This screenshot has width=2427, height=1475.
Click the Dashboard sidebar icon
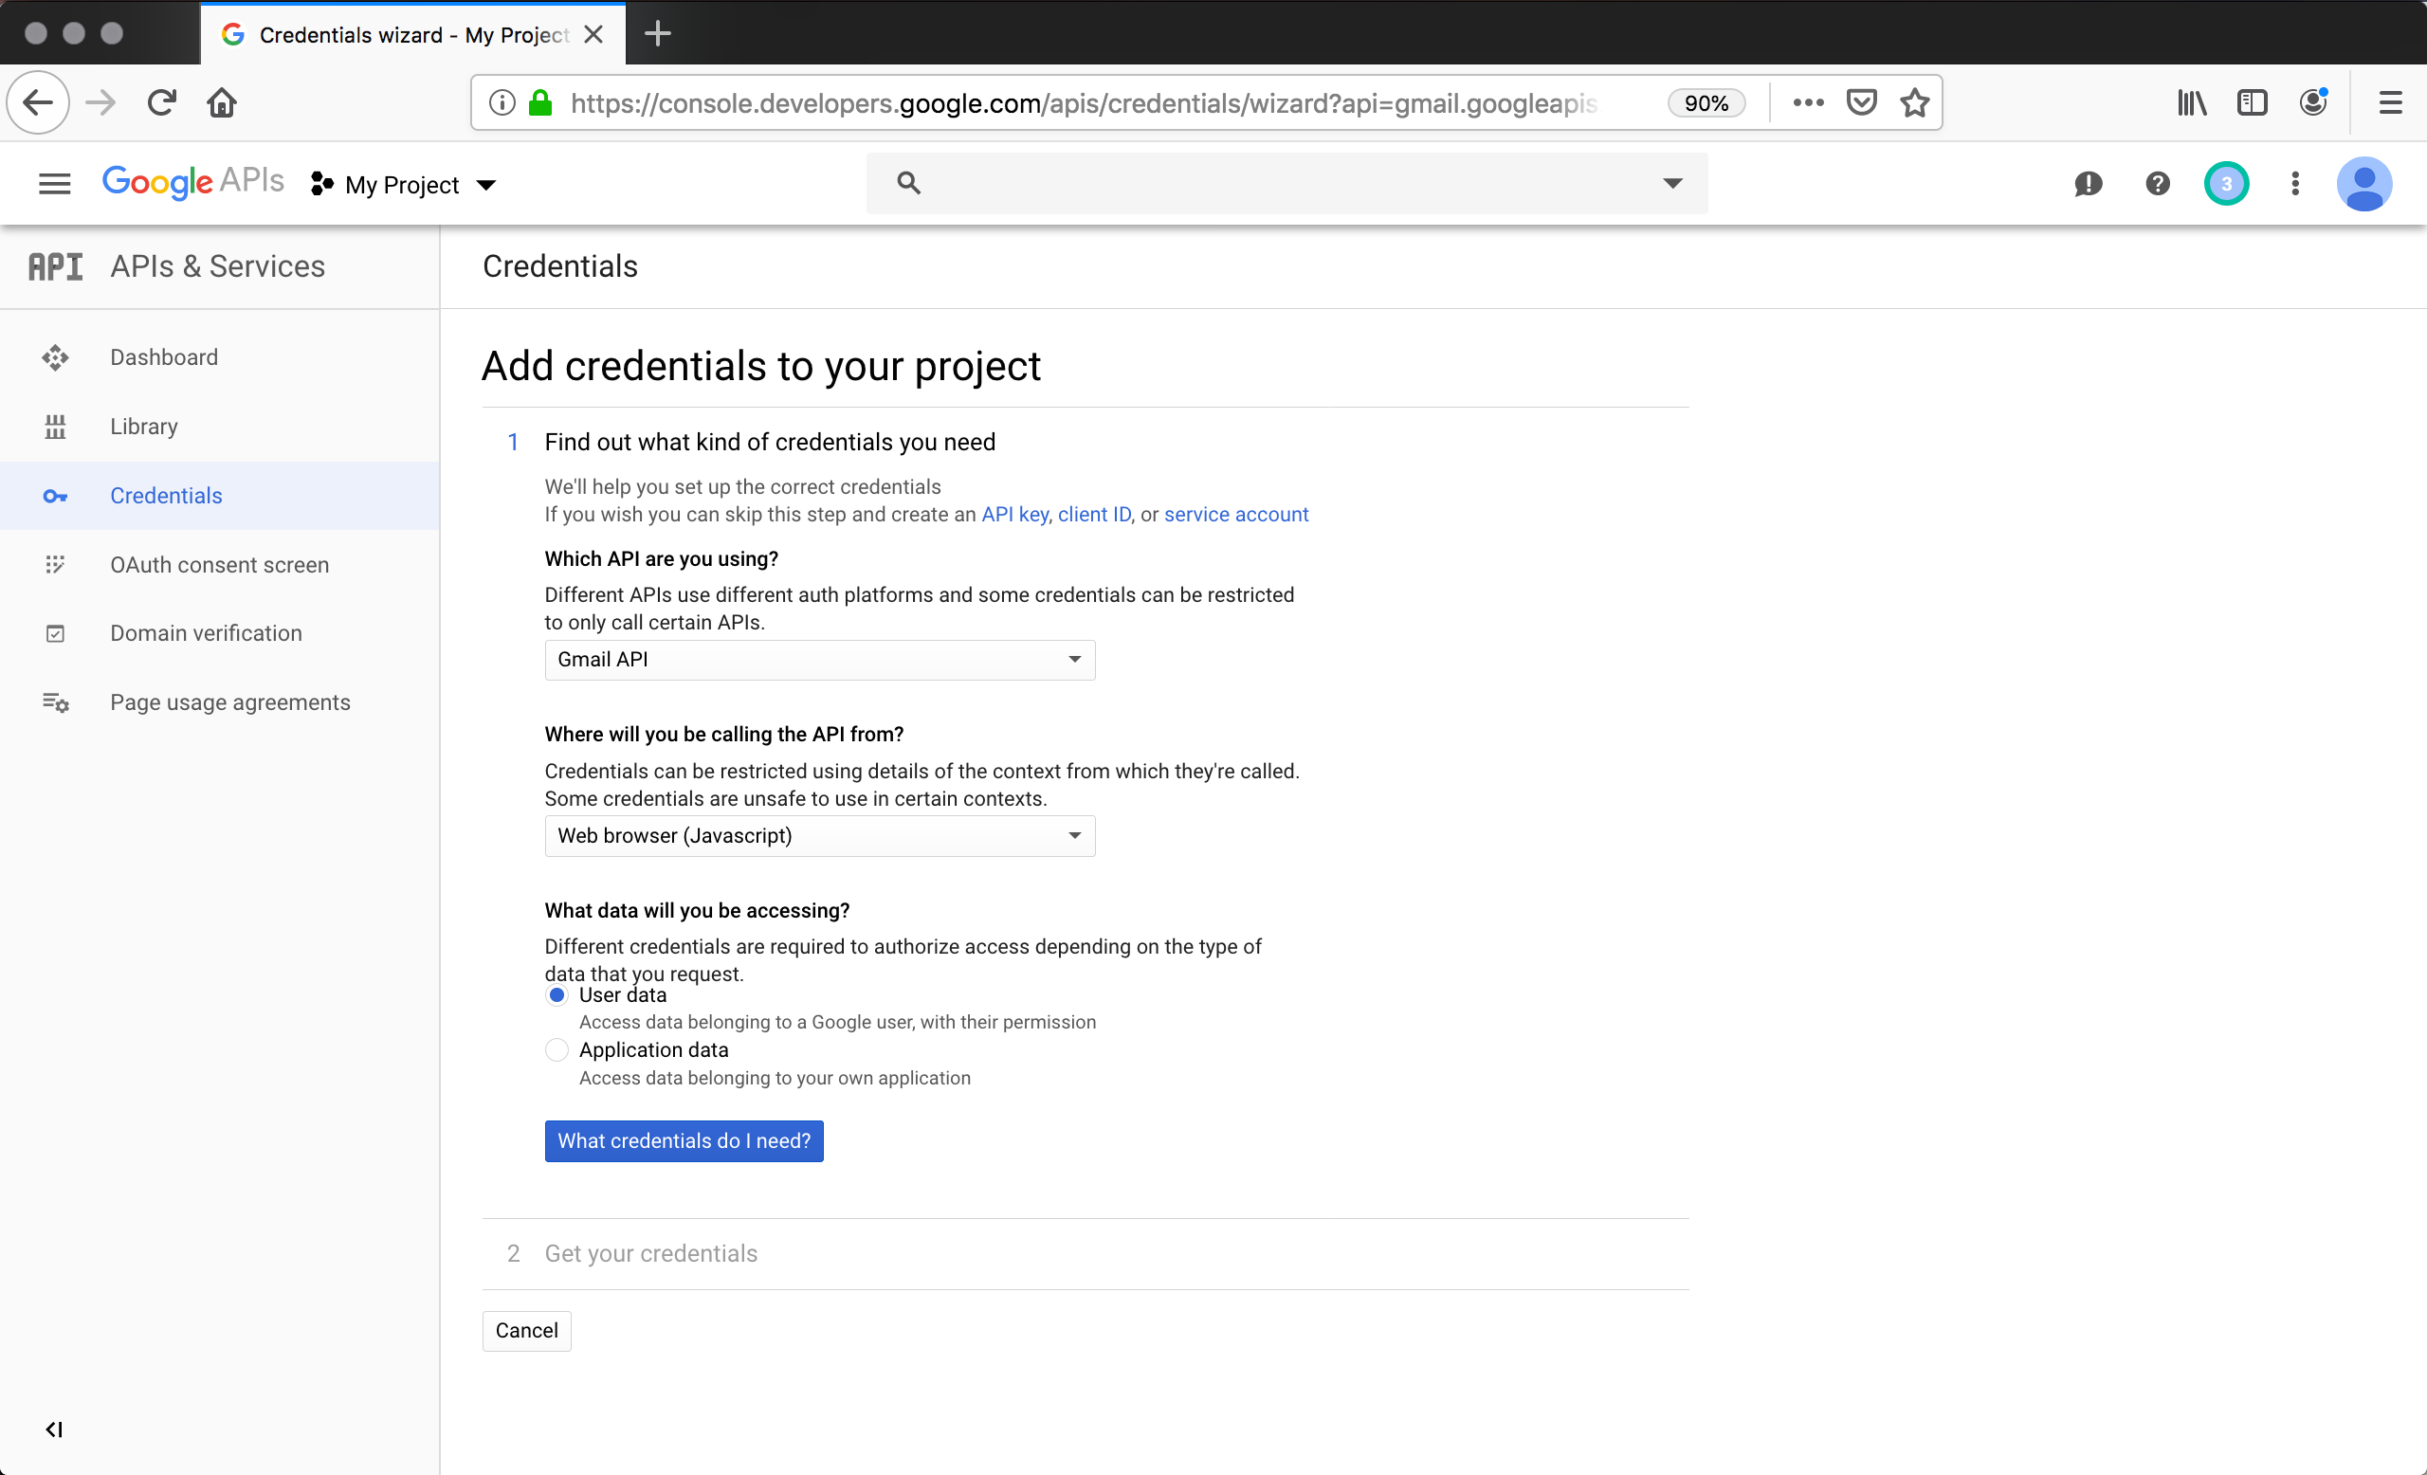coord(56,357)
